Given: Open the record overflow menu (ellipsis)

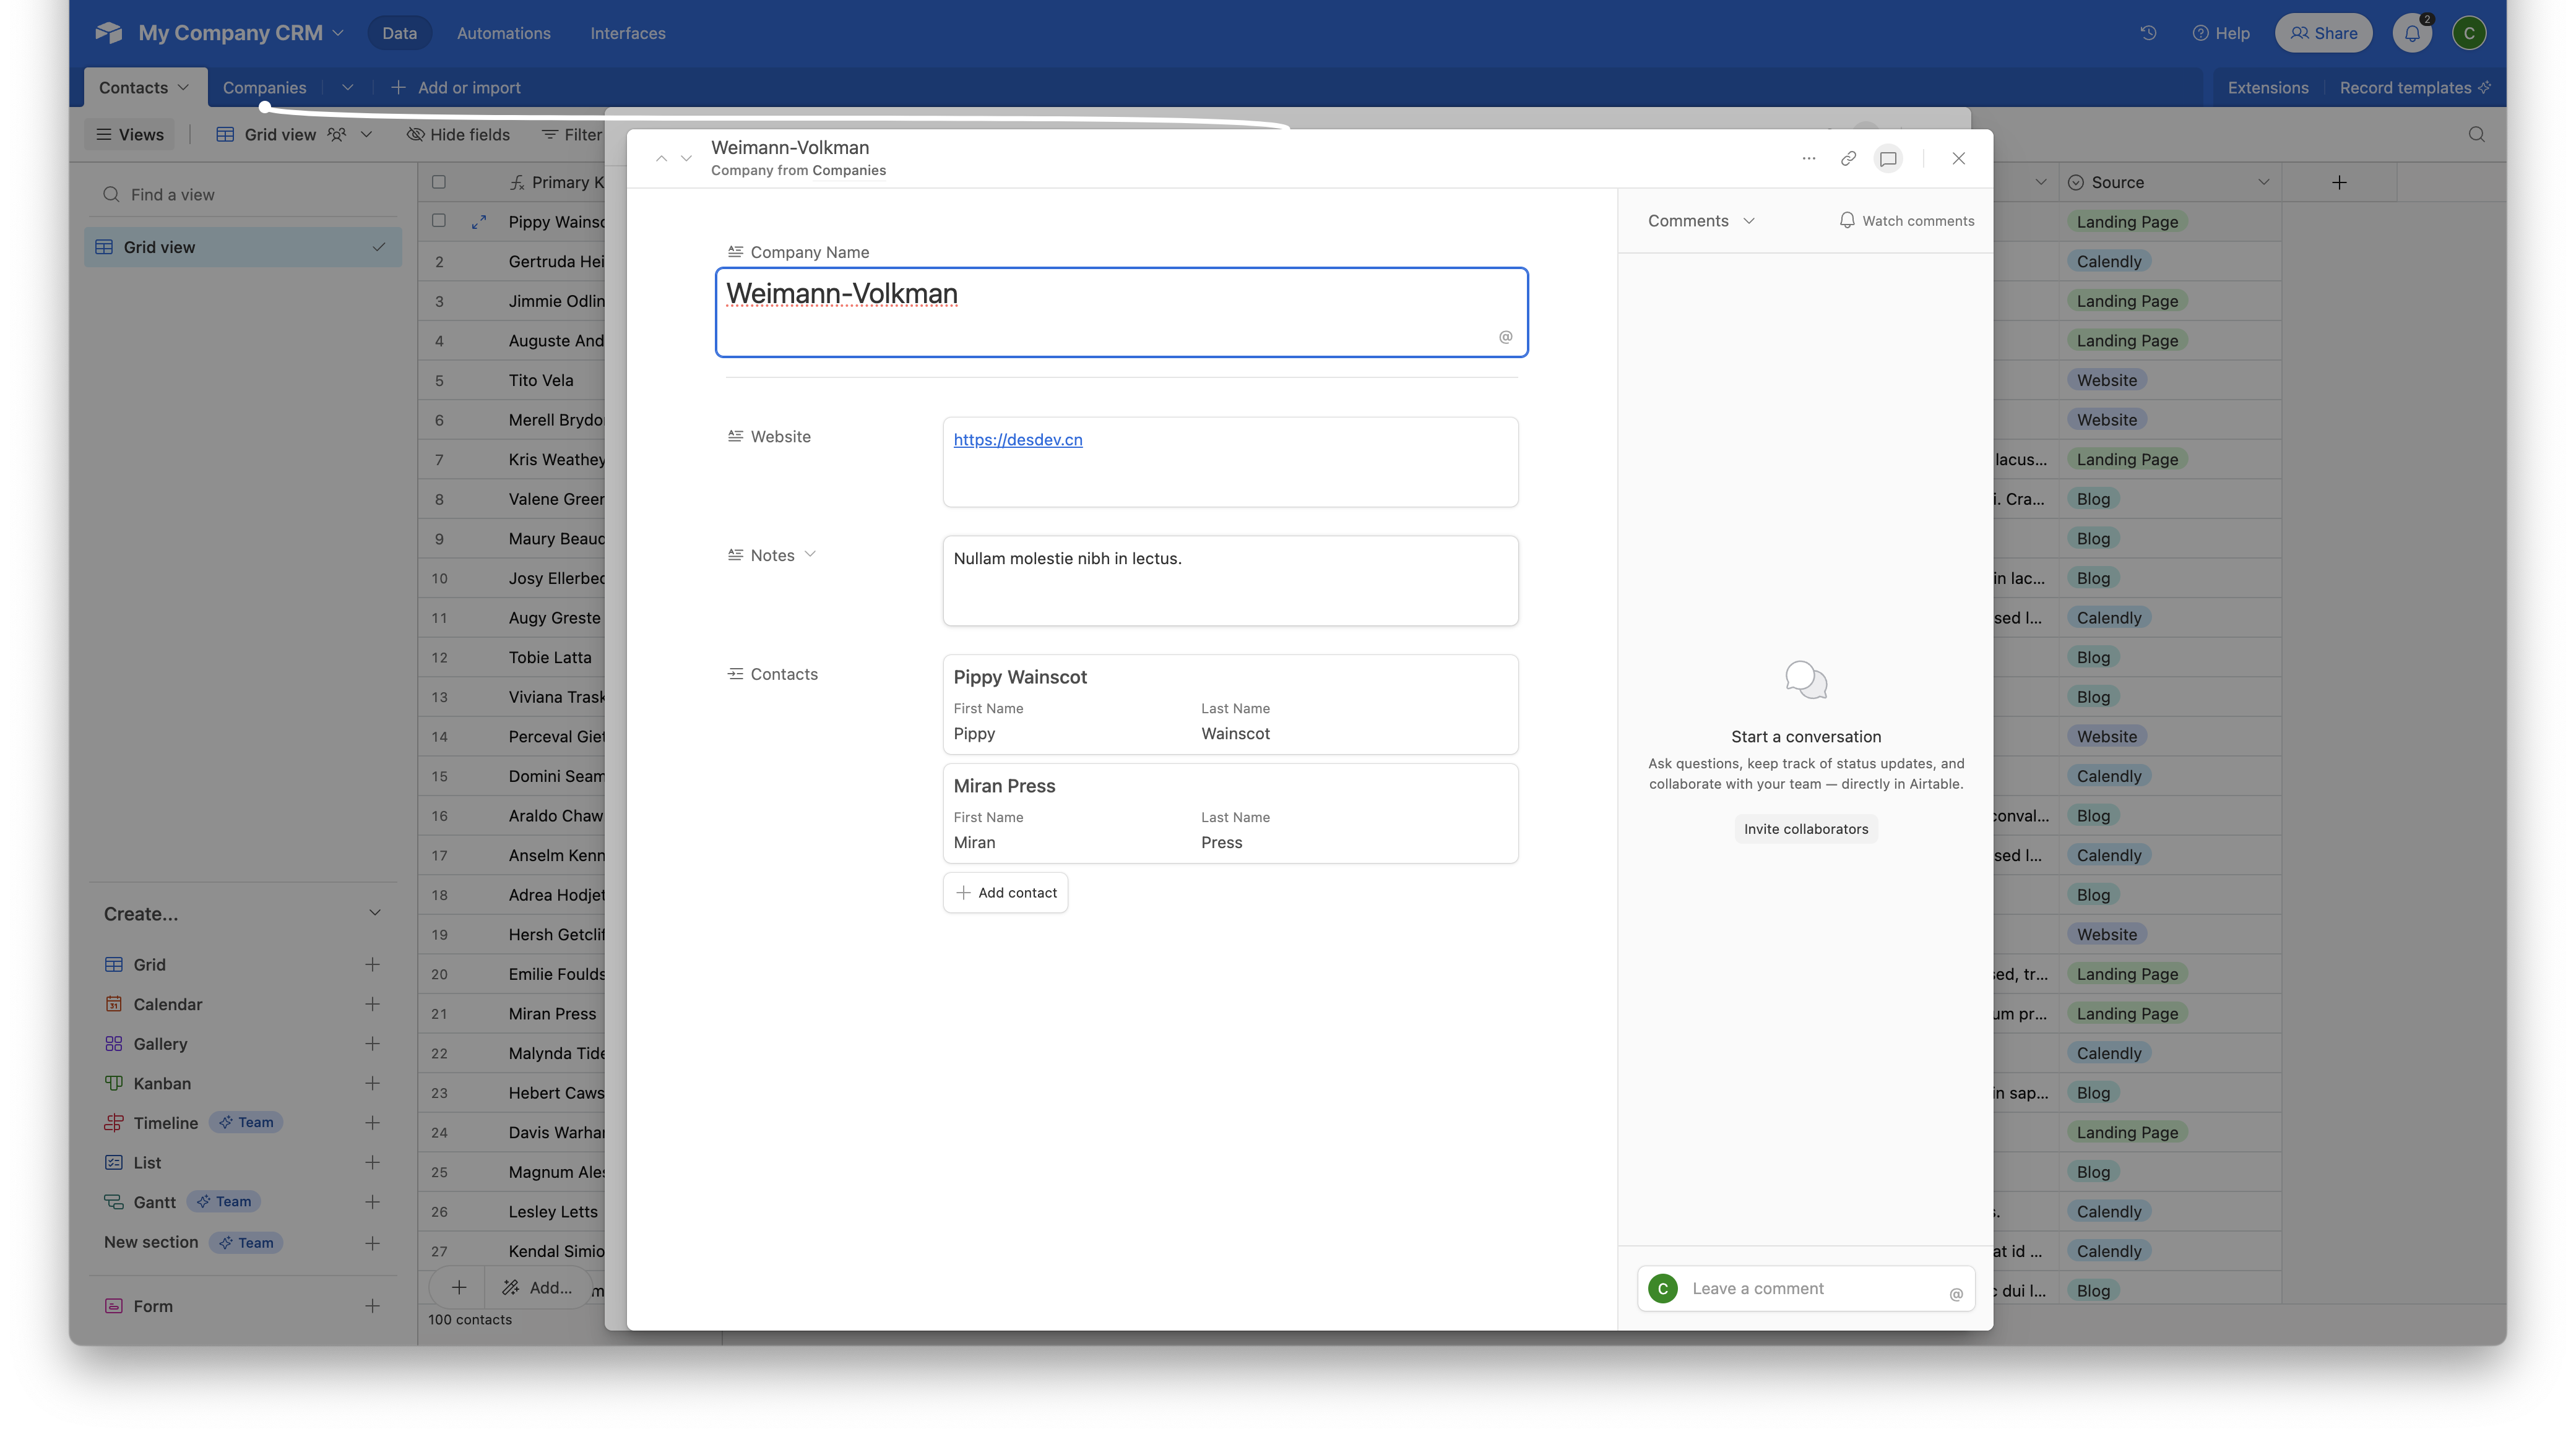Looking at the screenshot, I should coord(1808,158).
